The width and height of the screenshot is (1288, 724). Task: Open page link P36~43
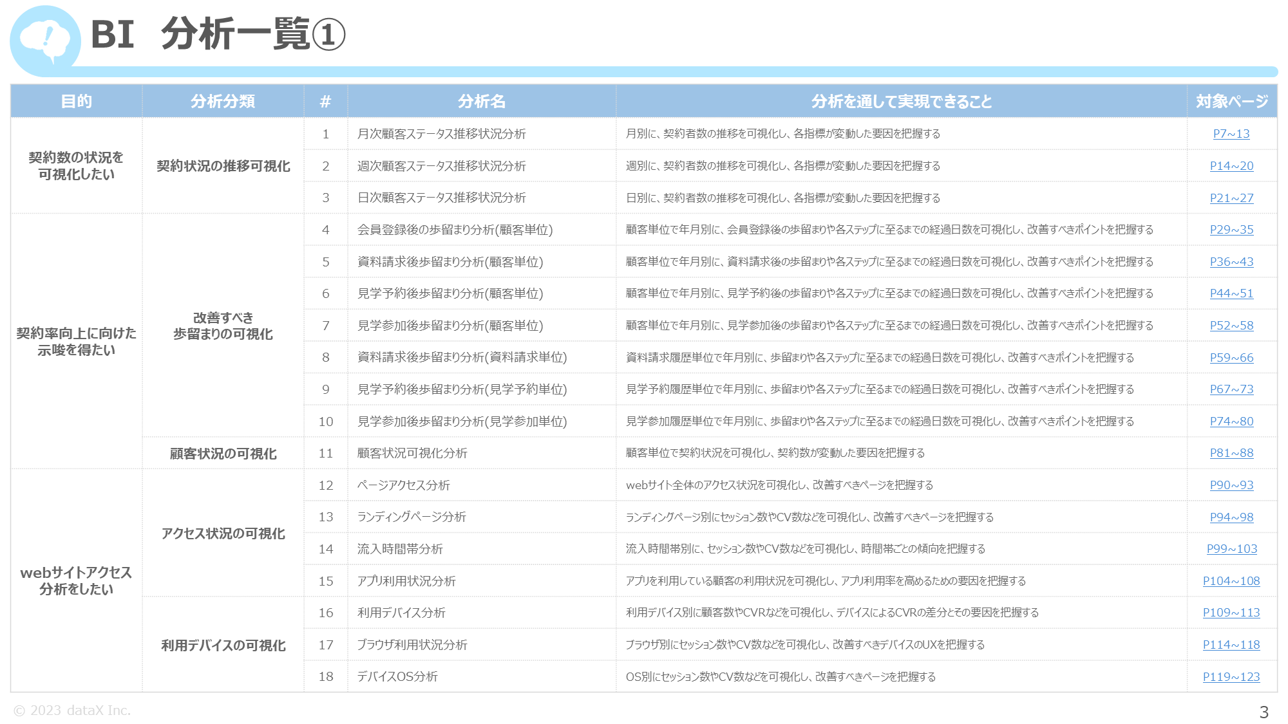point(1231,262)
